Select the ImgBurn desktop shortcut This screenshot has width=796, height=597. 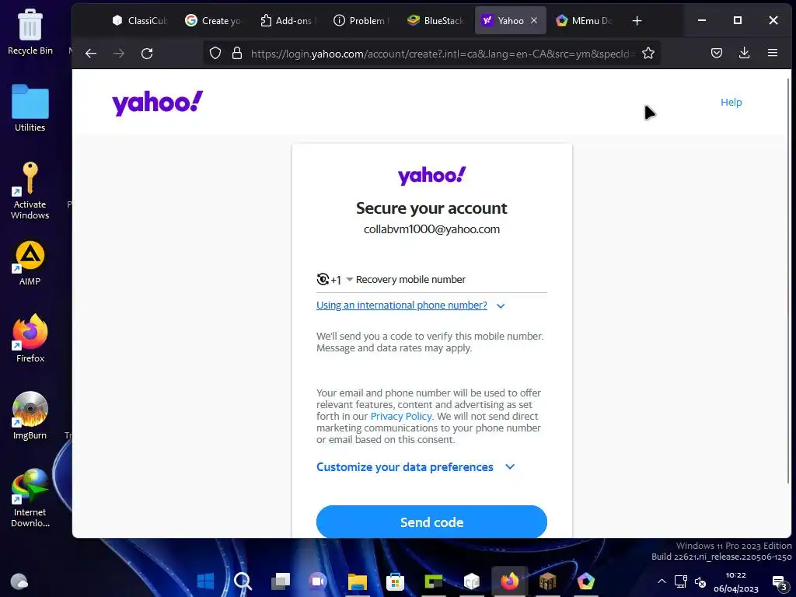pos(30,416)
